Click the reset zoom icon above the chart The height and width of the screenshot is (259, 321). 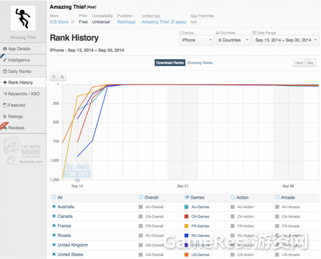coord(54,77)
